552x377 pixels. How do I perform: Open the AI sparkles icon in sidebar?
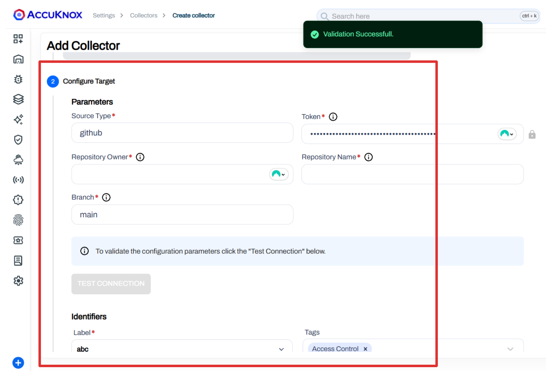point(18,119)
